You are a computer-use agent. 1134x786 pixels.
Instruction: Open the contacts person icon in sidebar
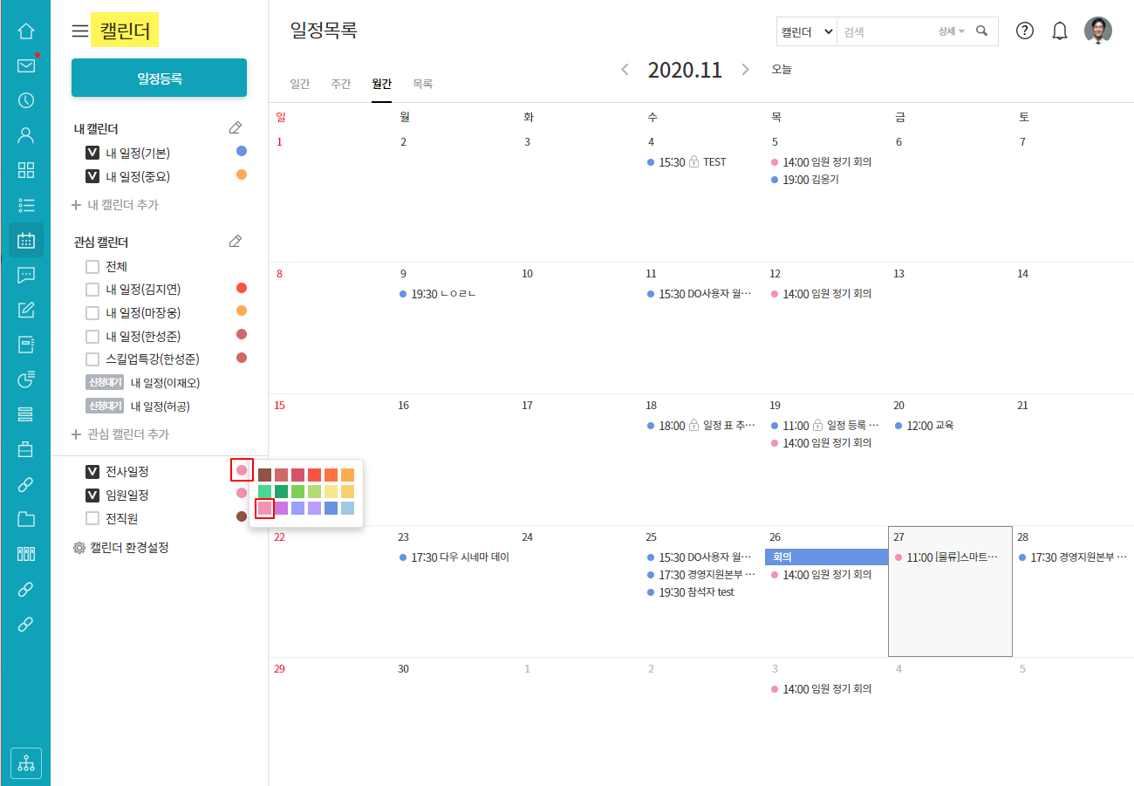click(26, 134)
